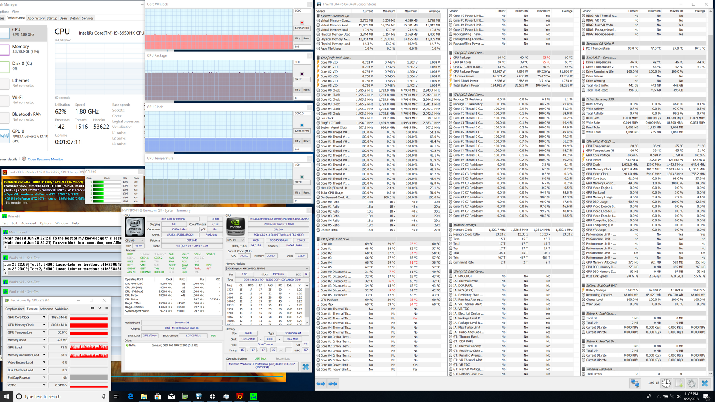Image resolution: width=715 pixels, height=402 pixels.
Task: Open GPU Core Clock sensor dropdown in GPU-Z
Action: [x=44, y=317]
